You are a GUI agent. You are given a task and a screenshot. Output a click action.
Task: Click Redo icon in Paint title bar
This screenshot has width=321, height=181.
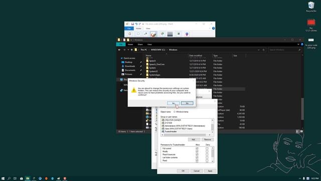(140, 24)
